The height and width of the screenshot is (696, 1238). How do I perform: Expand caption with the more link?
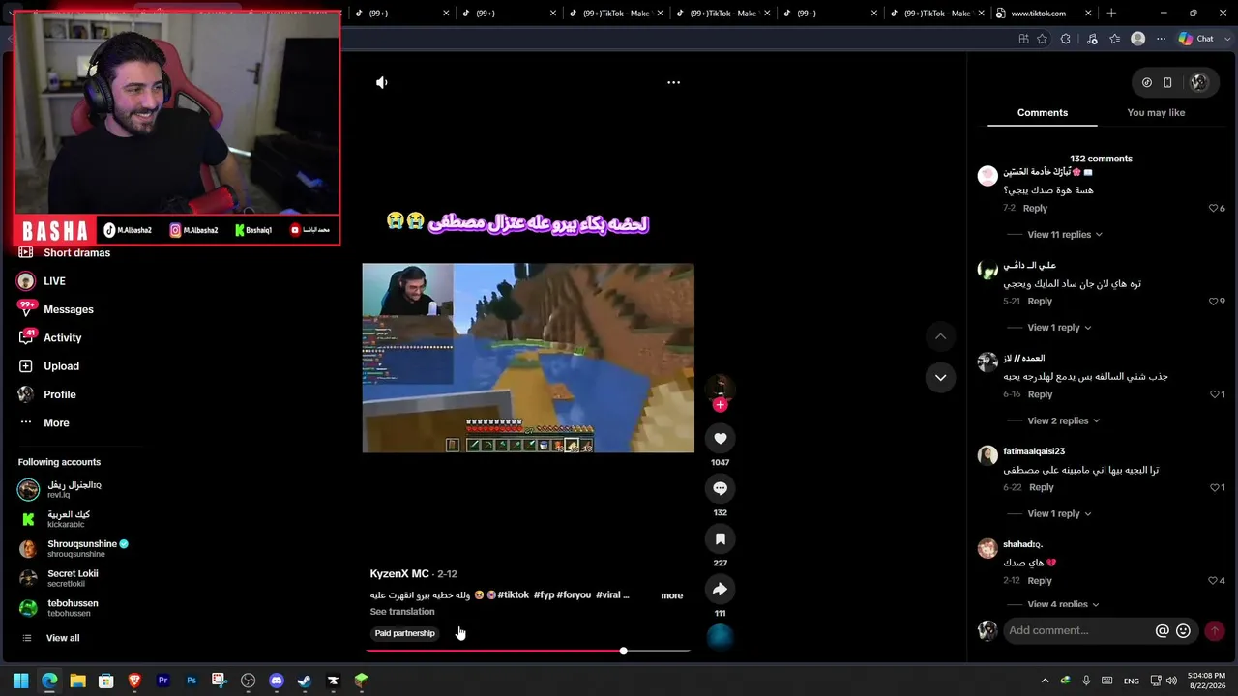pyautogui.click(x=672, y=595)
